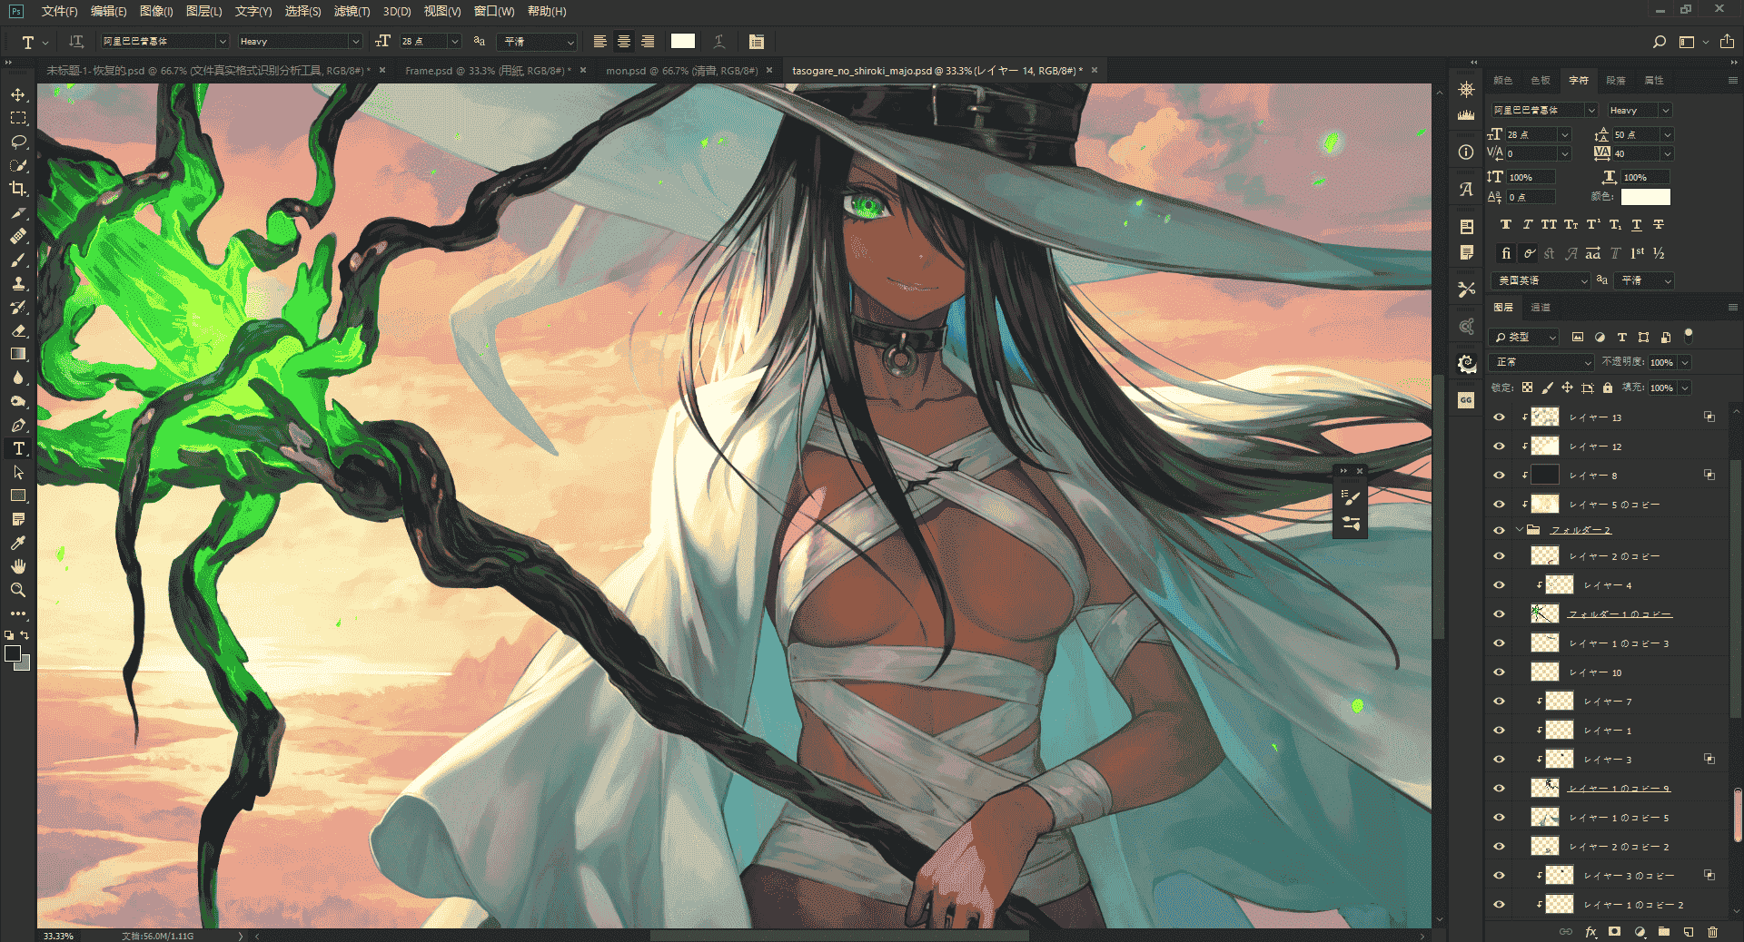Select the Brush tool

coord(18,260)
